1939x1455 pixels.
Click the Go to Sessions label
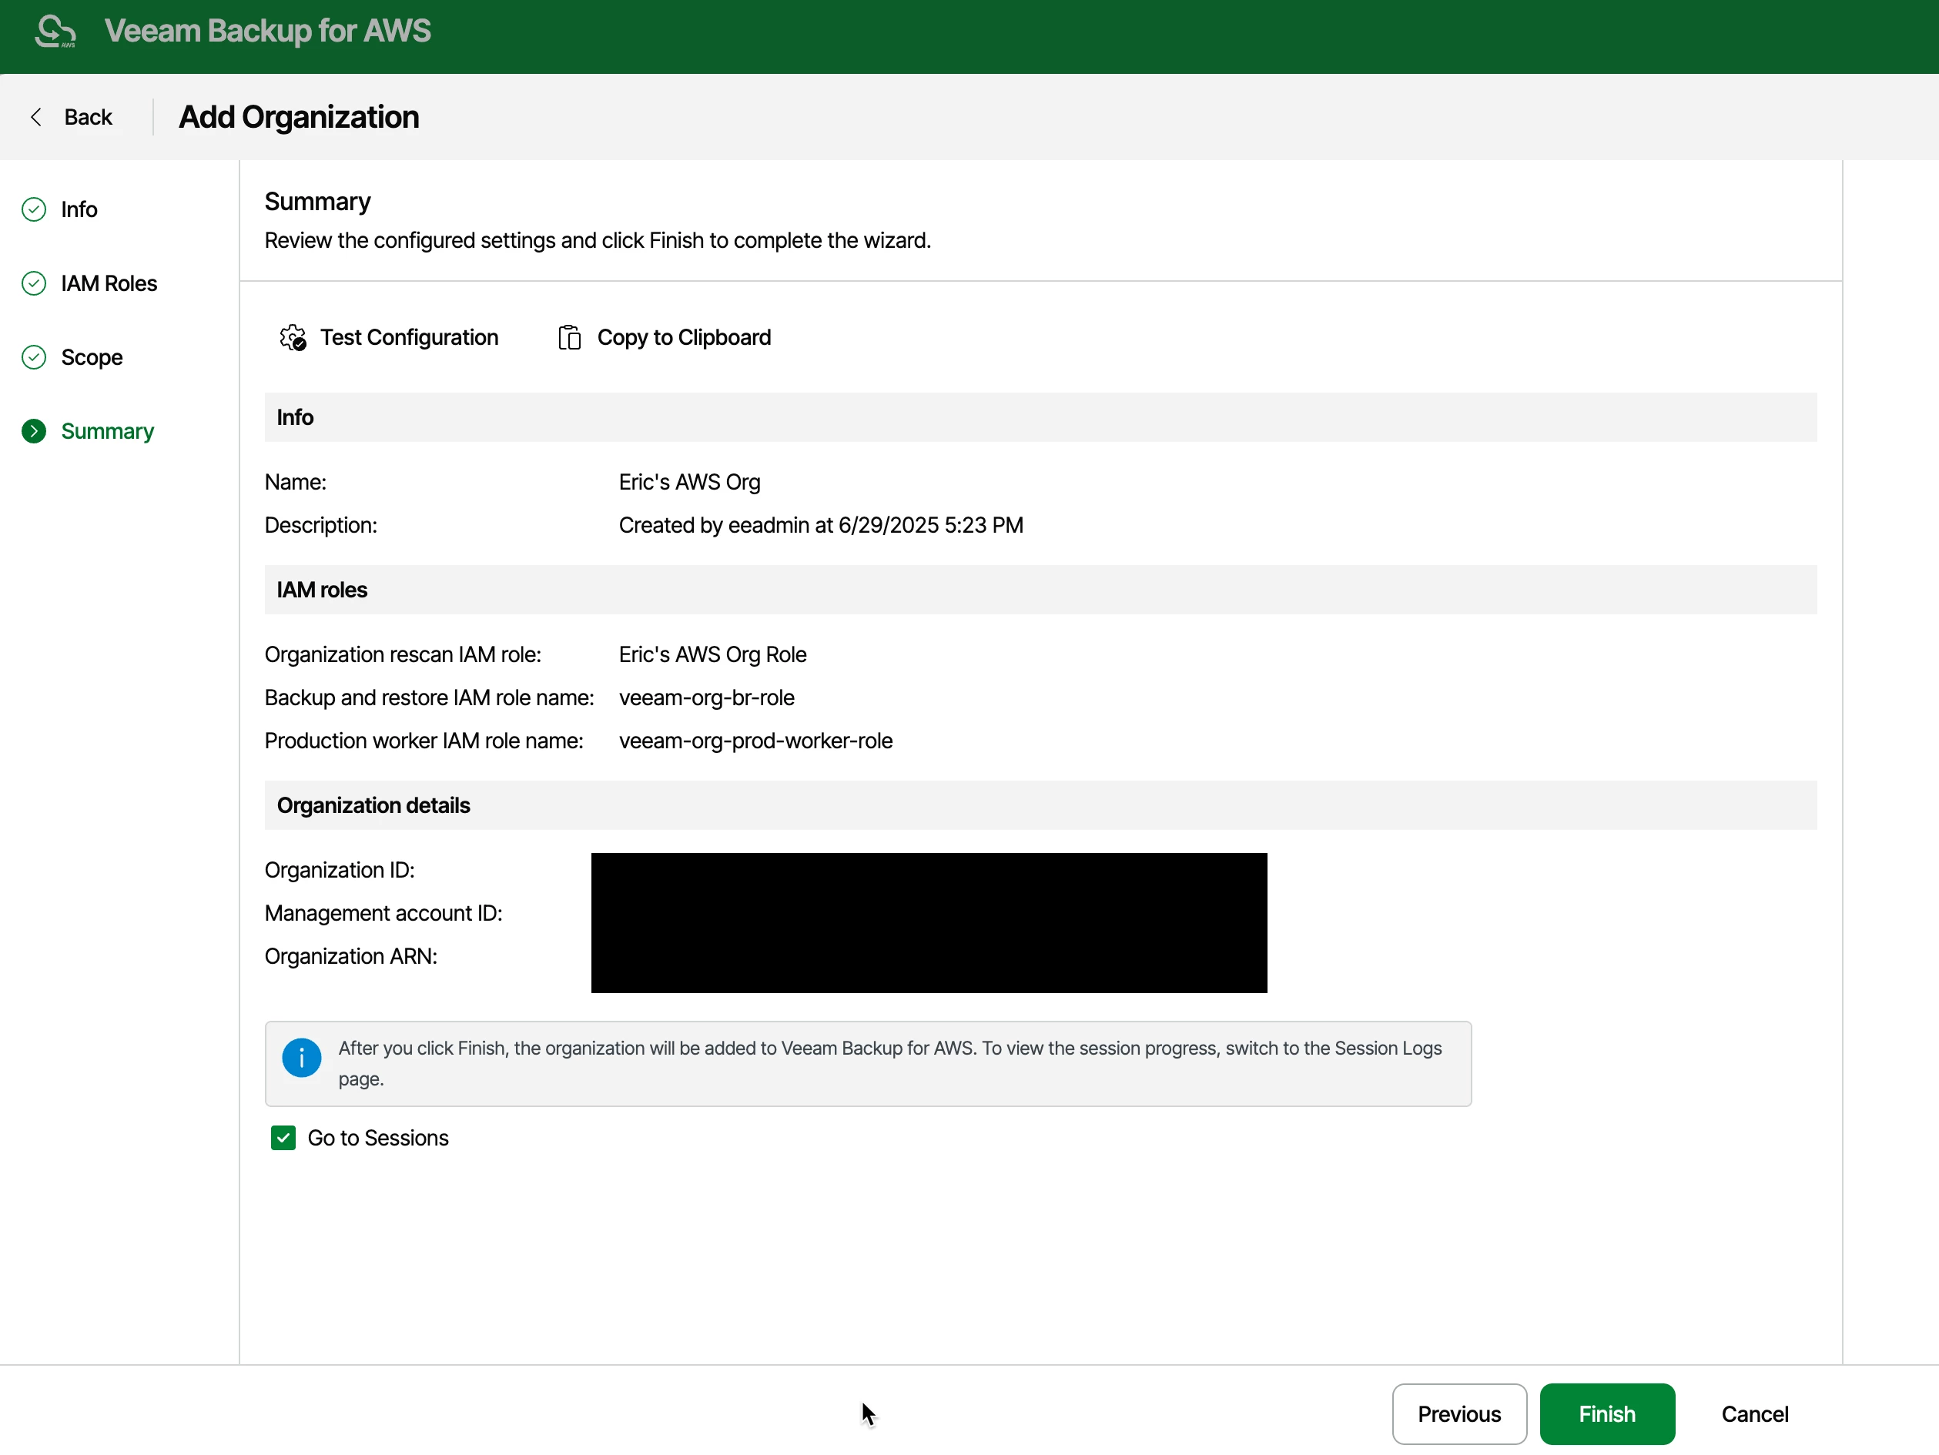[378, 1138]
